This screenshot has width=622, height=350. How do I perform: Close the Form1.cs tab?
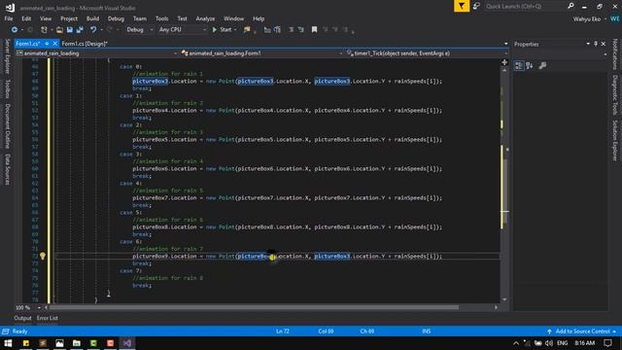point(55,44)
